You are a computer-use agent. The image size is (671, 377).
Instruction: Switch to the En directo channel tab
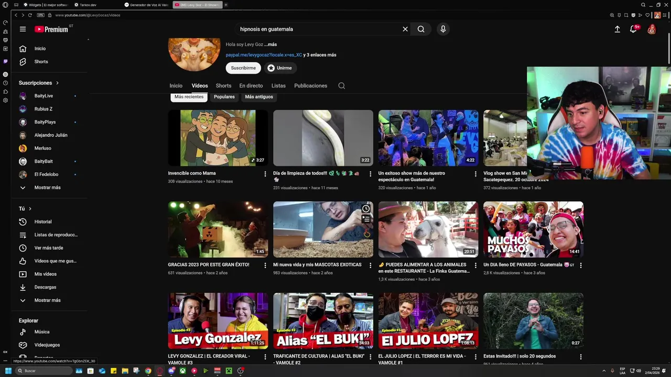click(251, 86)
